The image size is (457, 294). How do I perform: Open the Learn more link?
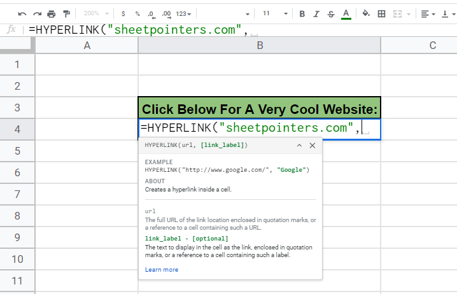(162, 270)
